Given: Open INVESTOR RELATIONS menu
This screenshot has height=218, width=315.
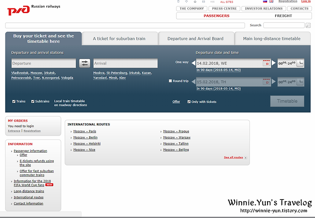Looking at the screenshot, I should (264, 9).
